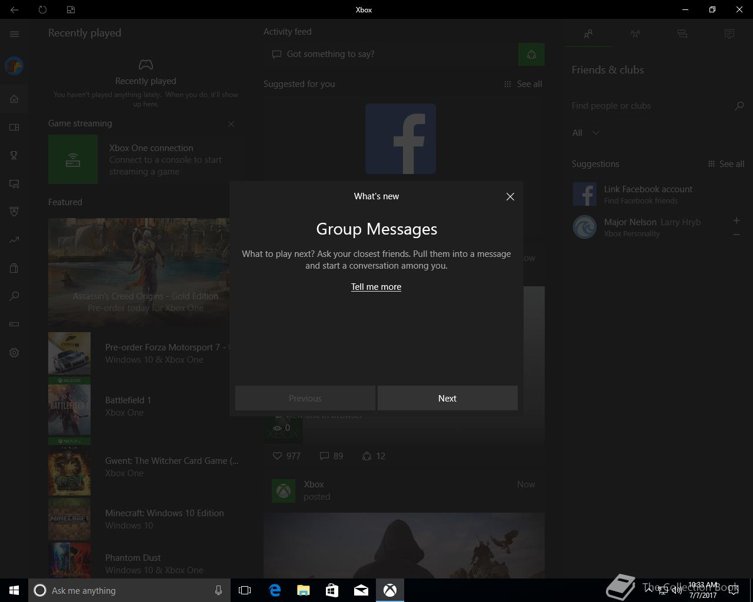Open Trending icon in sidebar
This screenshot has width=753, height=602.
[14, 240]
